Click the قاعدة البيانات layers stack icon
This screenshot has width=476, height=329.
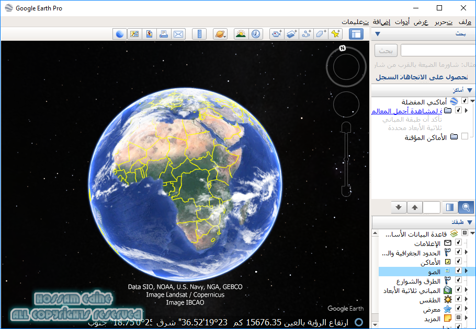point(454,233)
